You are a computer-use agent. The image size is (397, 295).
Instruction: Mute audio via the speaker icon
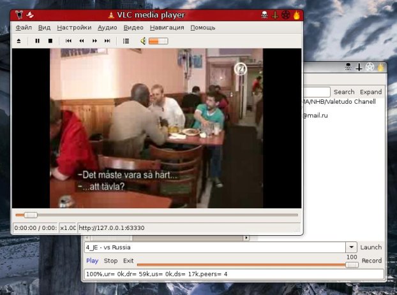tap(143, 41)
